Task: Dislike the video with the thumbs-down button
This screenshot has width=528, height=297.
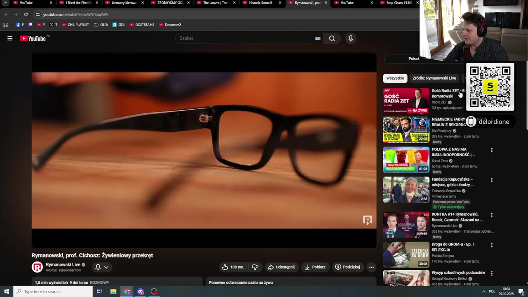Action: click(255, 267)
